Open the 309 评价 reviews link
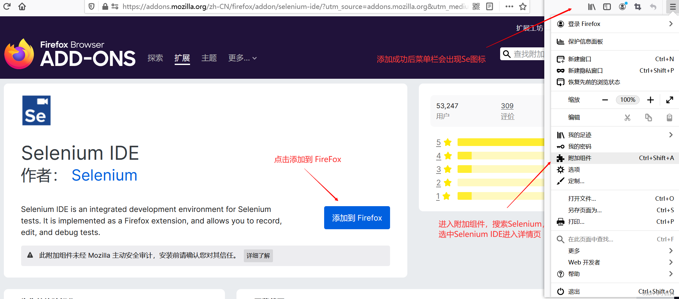This screenshot has height=299, width=679. tap(507, 111)
